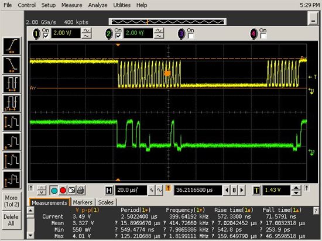Switch to the Markers tab
This screenshot has width=322, height=241.
(83, 202)
